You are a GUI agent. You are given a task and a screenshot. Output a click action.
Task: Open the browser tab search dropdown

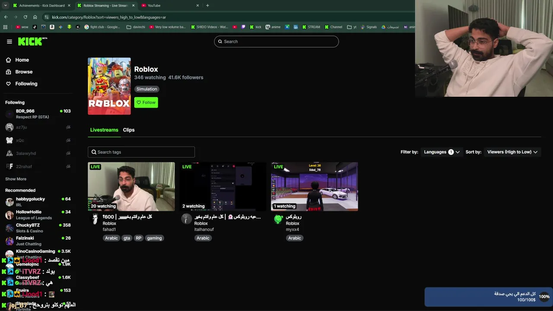5,6
